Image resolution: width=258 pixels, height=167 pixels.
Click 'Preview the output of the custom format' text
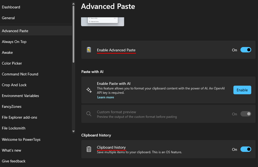click(x=137, y=117)
